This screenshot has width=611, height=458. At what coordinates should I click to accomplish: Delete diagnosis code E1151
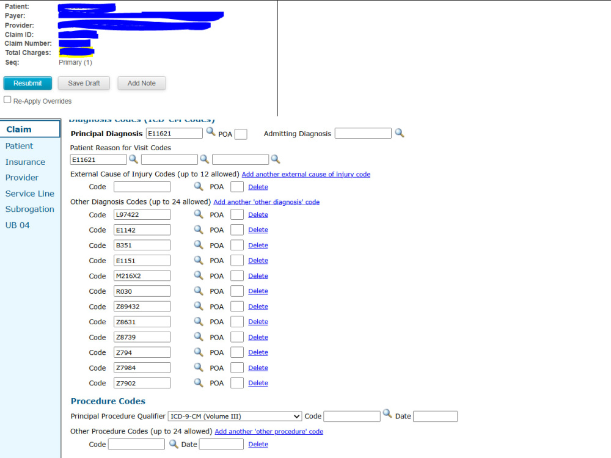[x=258, y=261]
